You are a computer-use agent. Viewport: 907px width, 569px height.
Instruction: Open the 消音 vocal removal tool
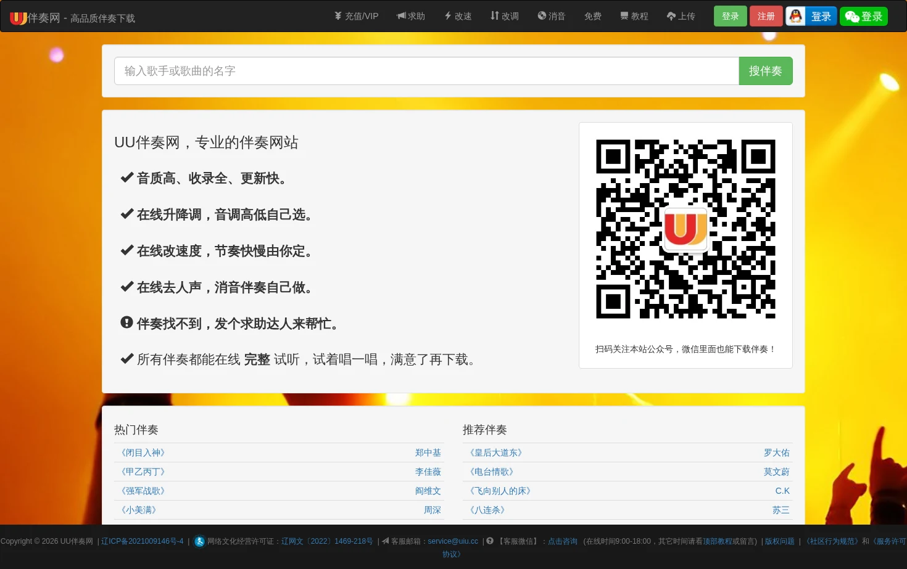552,16
